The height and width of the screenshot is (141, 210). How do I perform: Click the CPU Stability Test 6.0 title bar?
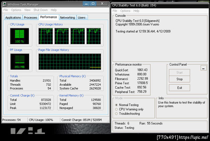click(x=160, y=5)
